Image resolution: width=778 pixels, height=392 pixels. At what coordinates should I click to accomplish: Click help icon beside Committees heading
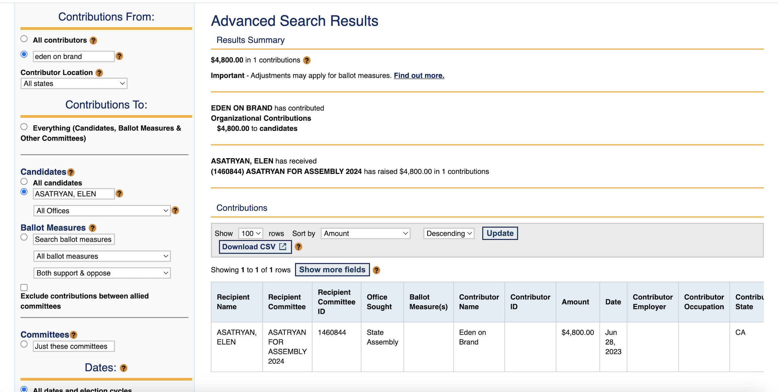pos(74,335)
